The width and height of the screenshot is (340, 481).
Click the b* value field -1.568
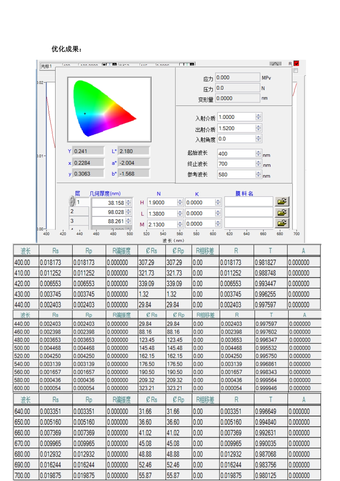click(x=134, y=174)
